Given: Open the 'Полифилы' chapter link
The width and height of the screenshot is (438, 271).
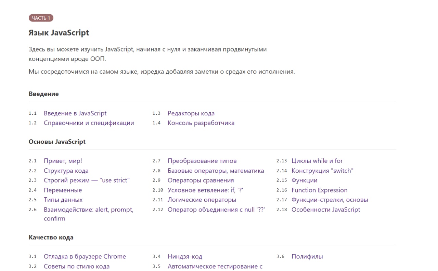Looking at the screenshot, I should point(307,256).
